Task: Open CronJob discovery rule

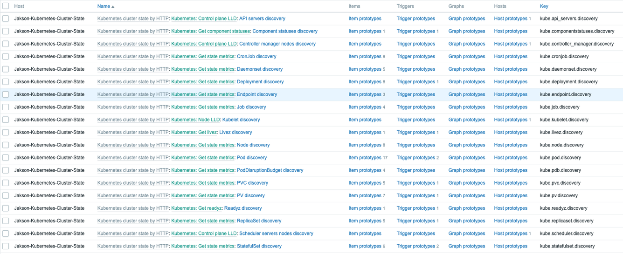Action: pyautogui.click(x=256, y=56)
